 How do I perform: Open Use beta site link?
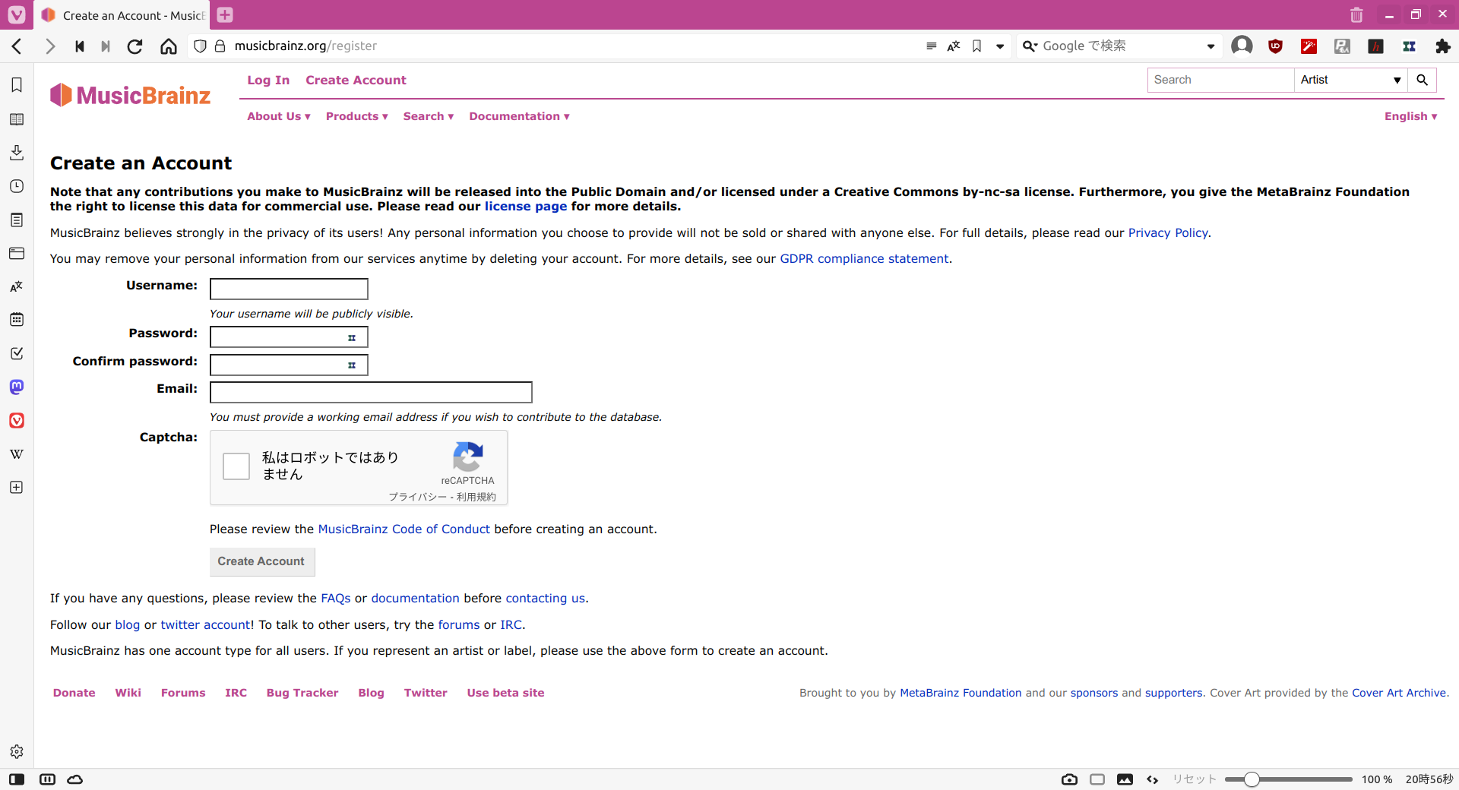505,693
